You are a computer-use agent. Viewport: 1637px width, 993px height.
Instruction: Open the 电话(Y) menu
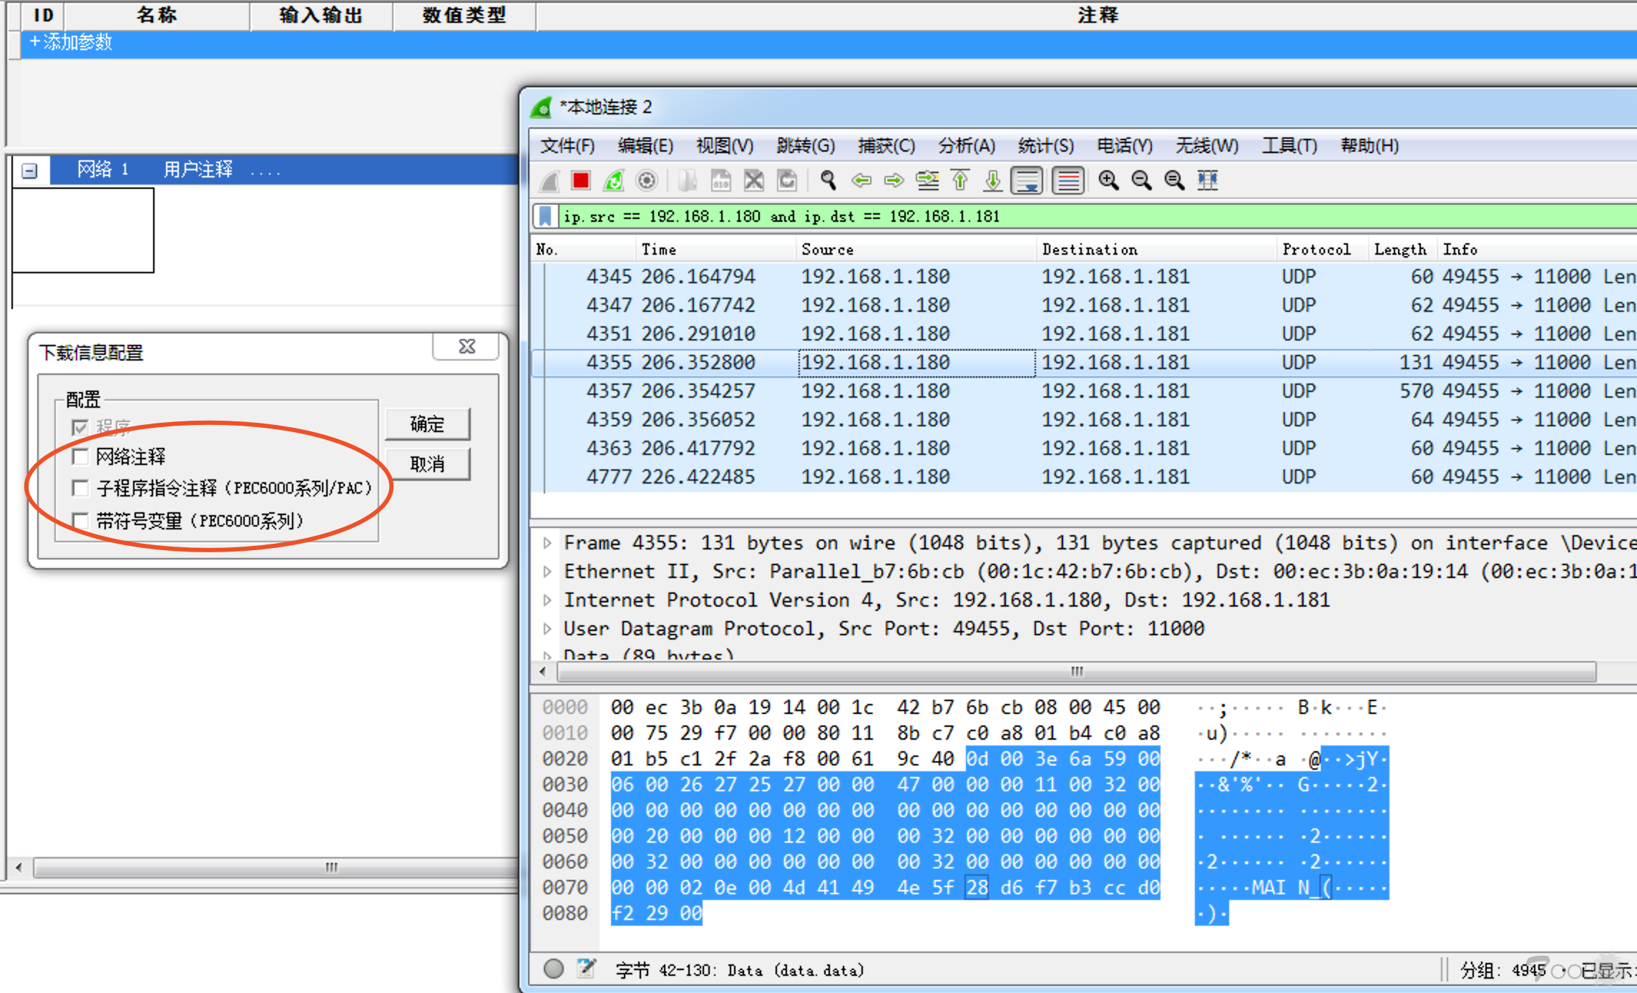(x=1125, y=146)
